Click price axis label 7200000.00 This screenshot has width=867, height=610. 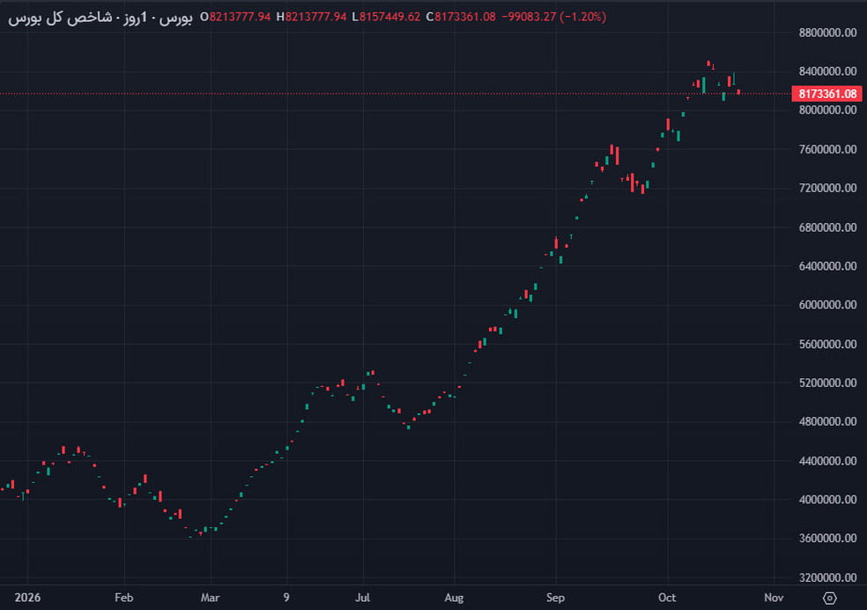coord(827,188)
